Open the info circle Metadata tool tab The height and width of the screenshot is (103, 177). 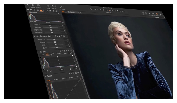point(50,11)
